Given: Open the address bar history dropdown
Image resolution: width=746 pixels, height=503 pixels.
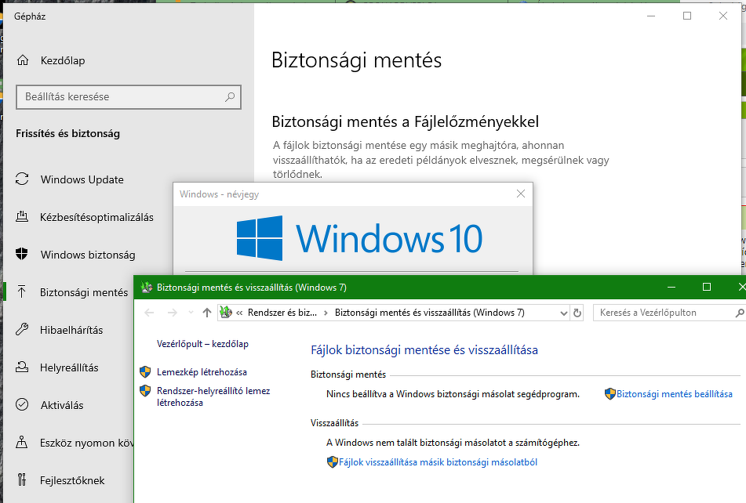Looking at the screenshot, I should (564, 313).
